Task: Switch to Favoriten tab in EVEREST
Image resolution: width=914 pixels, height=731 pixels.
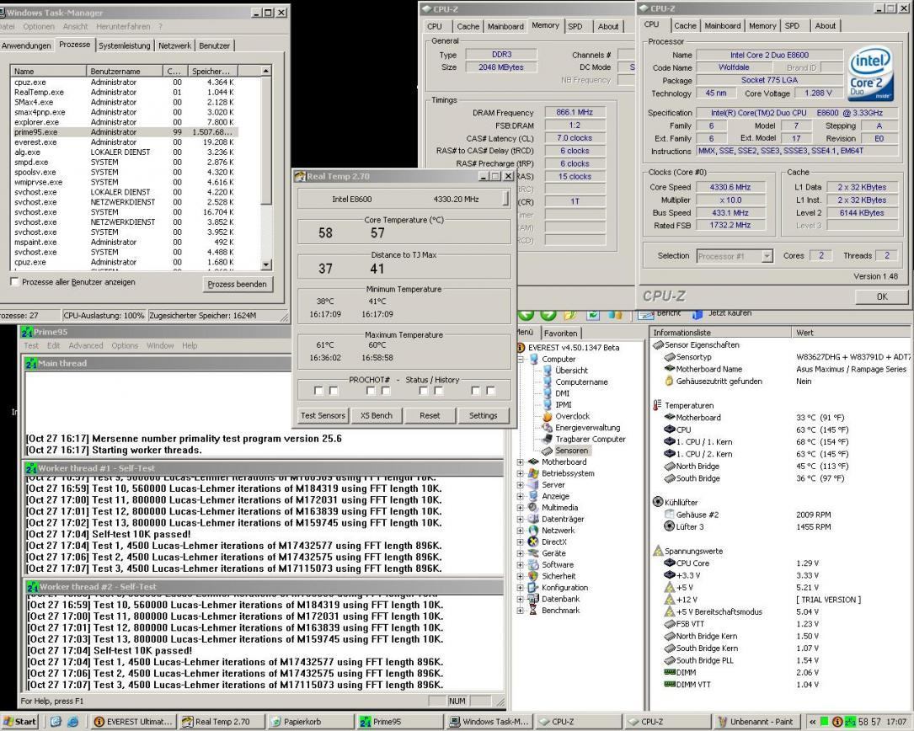Action: point(560,333)
